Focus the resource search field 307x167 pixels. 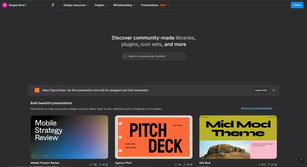154,57
